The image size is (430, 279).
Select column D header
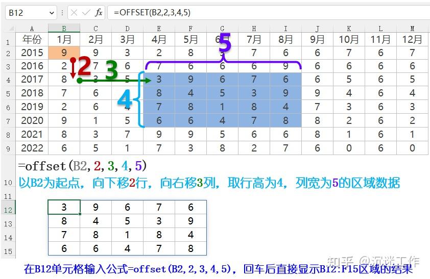127,29
